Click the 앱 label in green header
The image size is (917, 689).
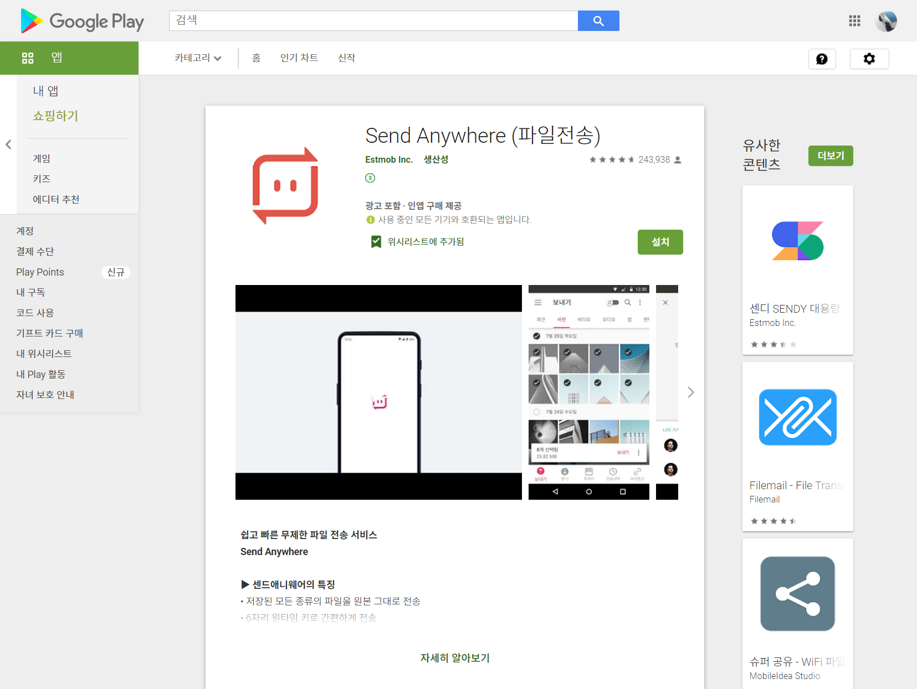coord(57,58)
